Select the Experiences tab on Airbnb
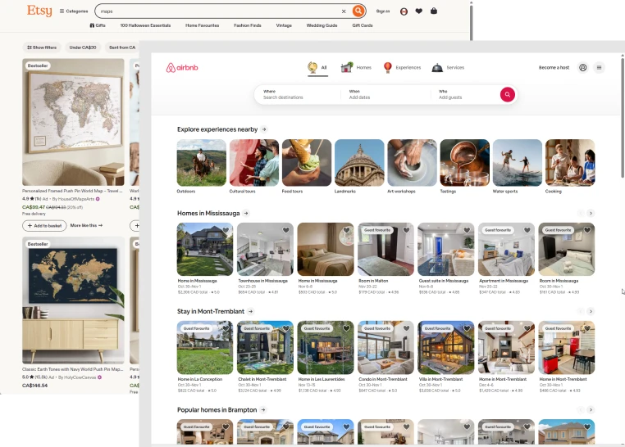The height and width of the screenshot is (447, 625). coord(402,68)
